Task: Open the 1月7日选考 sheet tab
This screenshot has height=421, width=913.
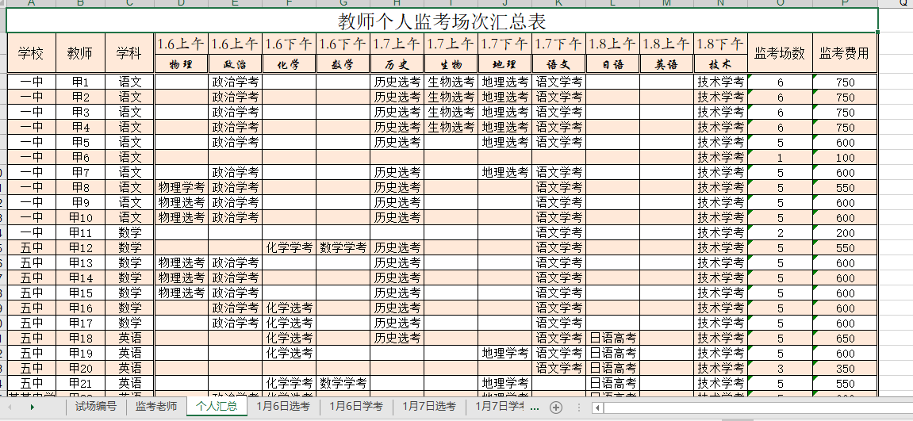Action: click(x=429, y=407)
